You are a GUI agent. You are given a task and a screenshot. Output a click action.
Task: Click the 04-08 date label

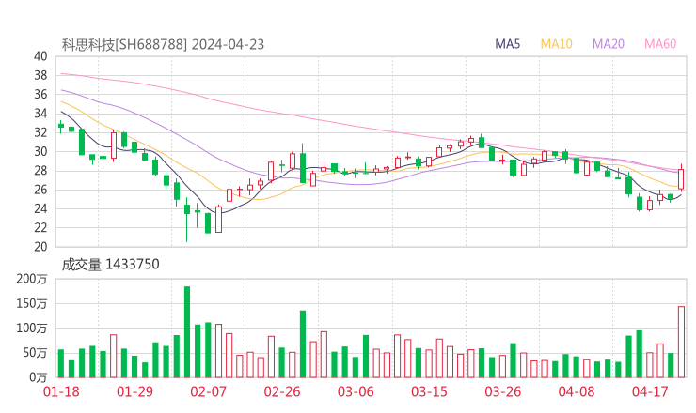click(577, 391)
